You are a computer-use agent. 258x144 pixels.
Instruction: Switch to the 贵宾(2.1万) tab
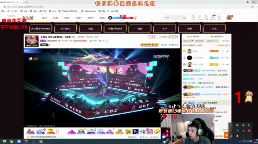(x=212, y=41)
